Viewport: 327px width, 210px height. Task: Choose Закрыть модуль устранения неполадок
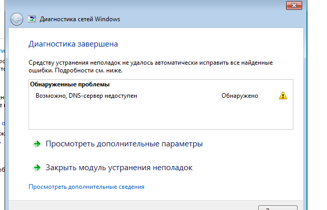click(119, 168)
